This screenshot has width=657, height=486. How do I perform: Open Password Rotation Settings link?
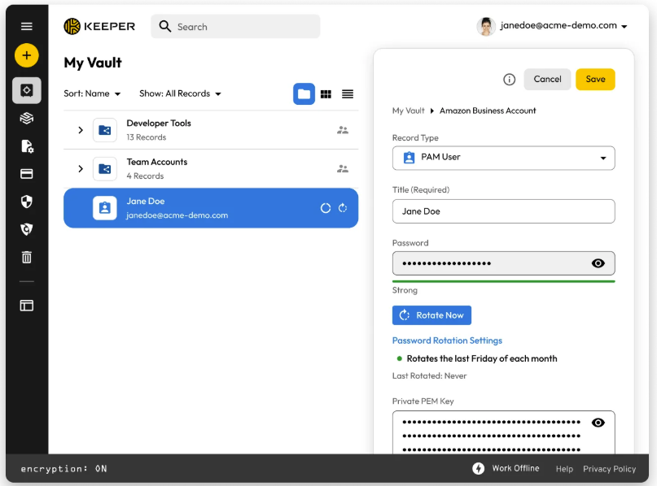point(449,340)
